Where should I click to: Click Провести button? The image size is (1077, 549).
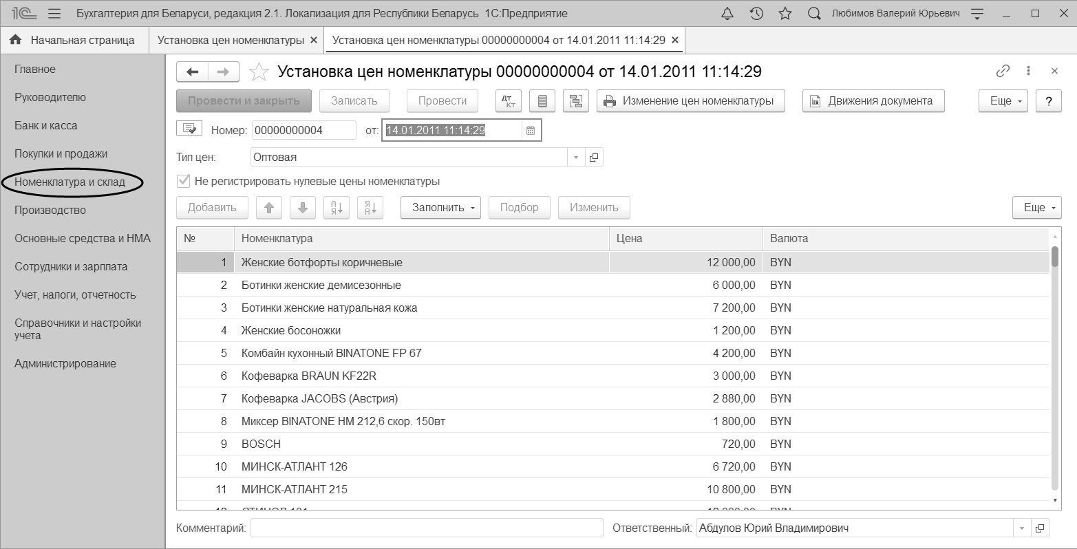click(x=442, y=101)
